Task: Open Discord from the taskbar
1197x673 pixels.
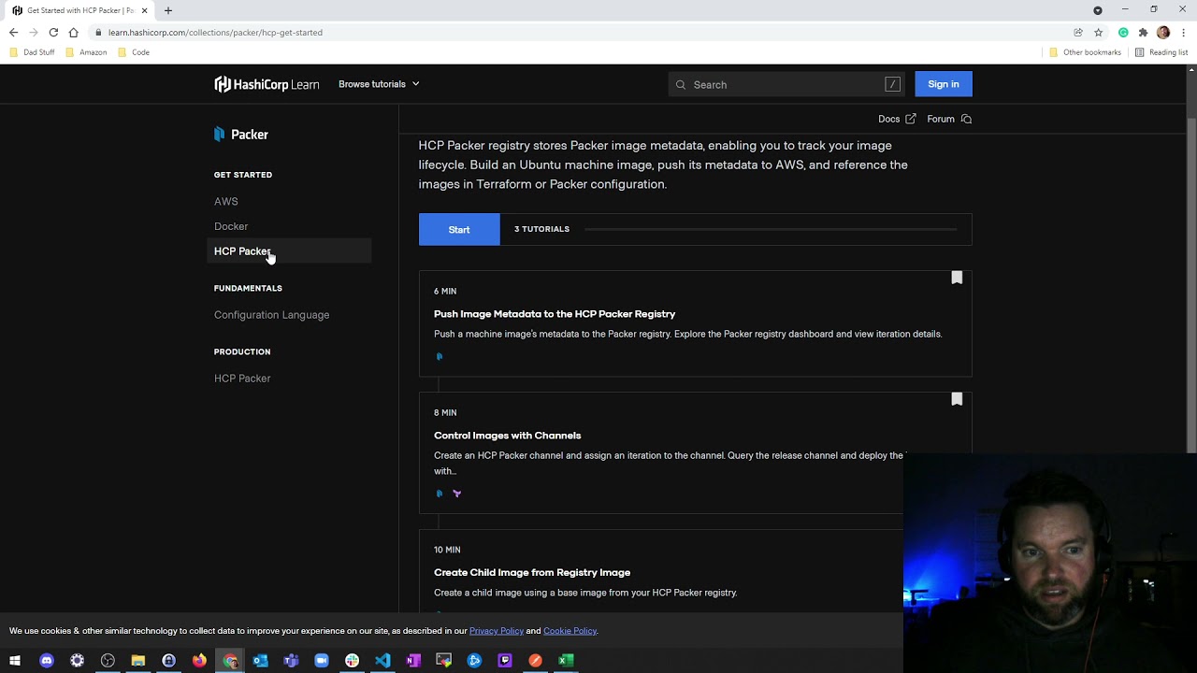Action: 47,661
